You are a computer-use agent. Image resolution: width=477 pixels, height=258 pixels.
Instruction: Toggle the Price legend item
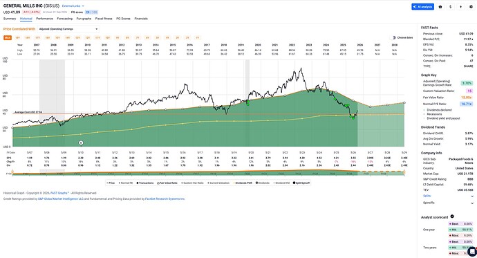(111, 183)
